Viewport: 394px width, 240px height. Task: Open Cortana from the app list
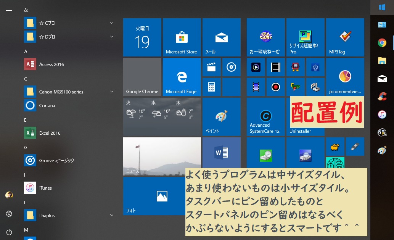tap(69, 106)
